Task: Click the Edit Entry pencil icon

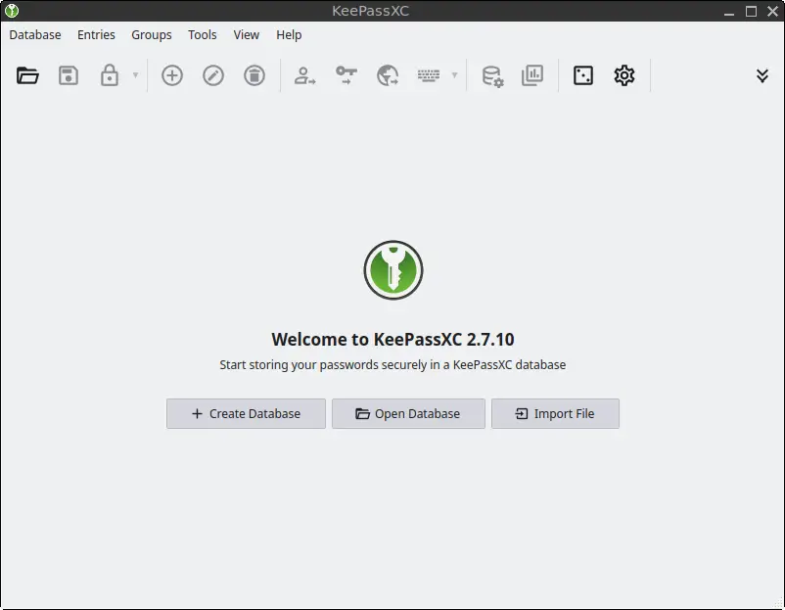Action: (x=213, y=75)
